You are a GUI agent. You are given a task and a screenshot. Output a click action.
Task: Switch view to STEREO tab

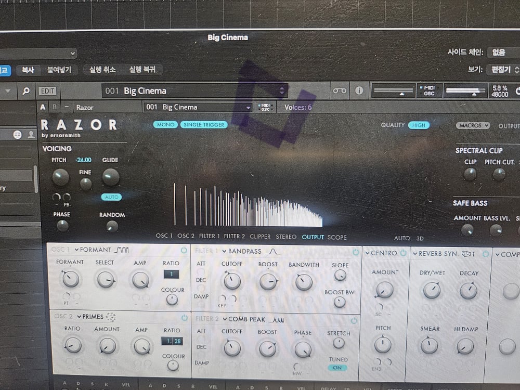(x=286, y=237)
